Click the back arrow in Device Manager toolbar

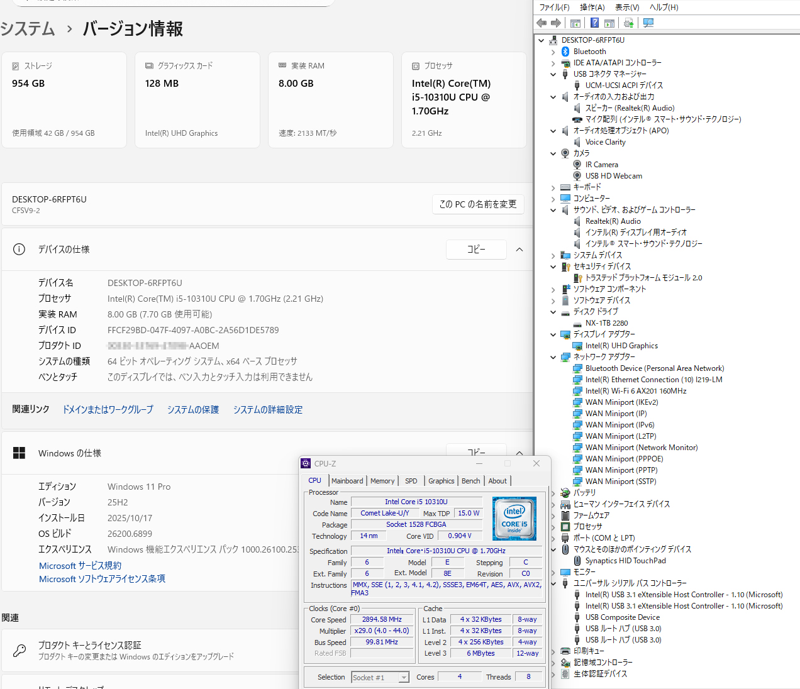point(542,23)
